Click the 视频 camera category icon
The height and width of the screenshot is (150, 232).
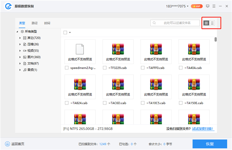click(x=25, y=51)
